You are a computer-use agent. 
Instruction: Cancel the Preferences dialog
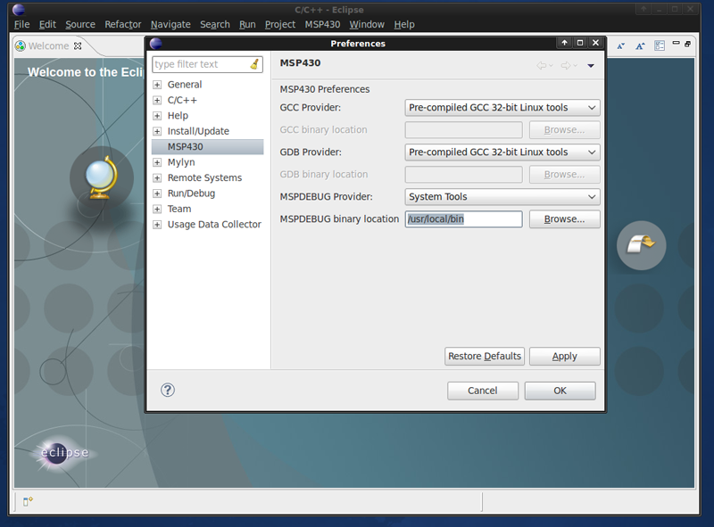tap(482, 391)
